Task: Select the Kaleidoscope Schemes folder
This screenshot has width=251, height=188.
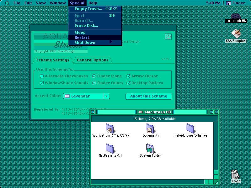Action: 191,130
